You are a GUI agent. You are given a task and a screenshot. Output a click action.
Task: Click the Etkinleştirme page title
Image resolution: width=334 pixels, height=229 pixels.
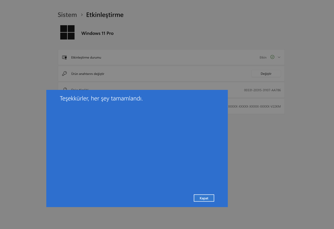click(105, 15)
